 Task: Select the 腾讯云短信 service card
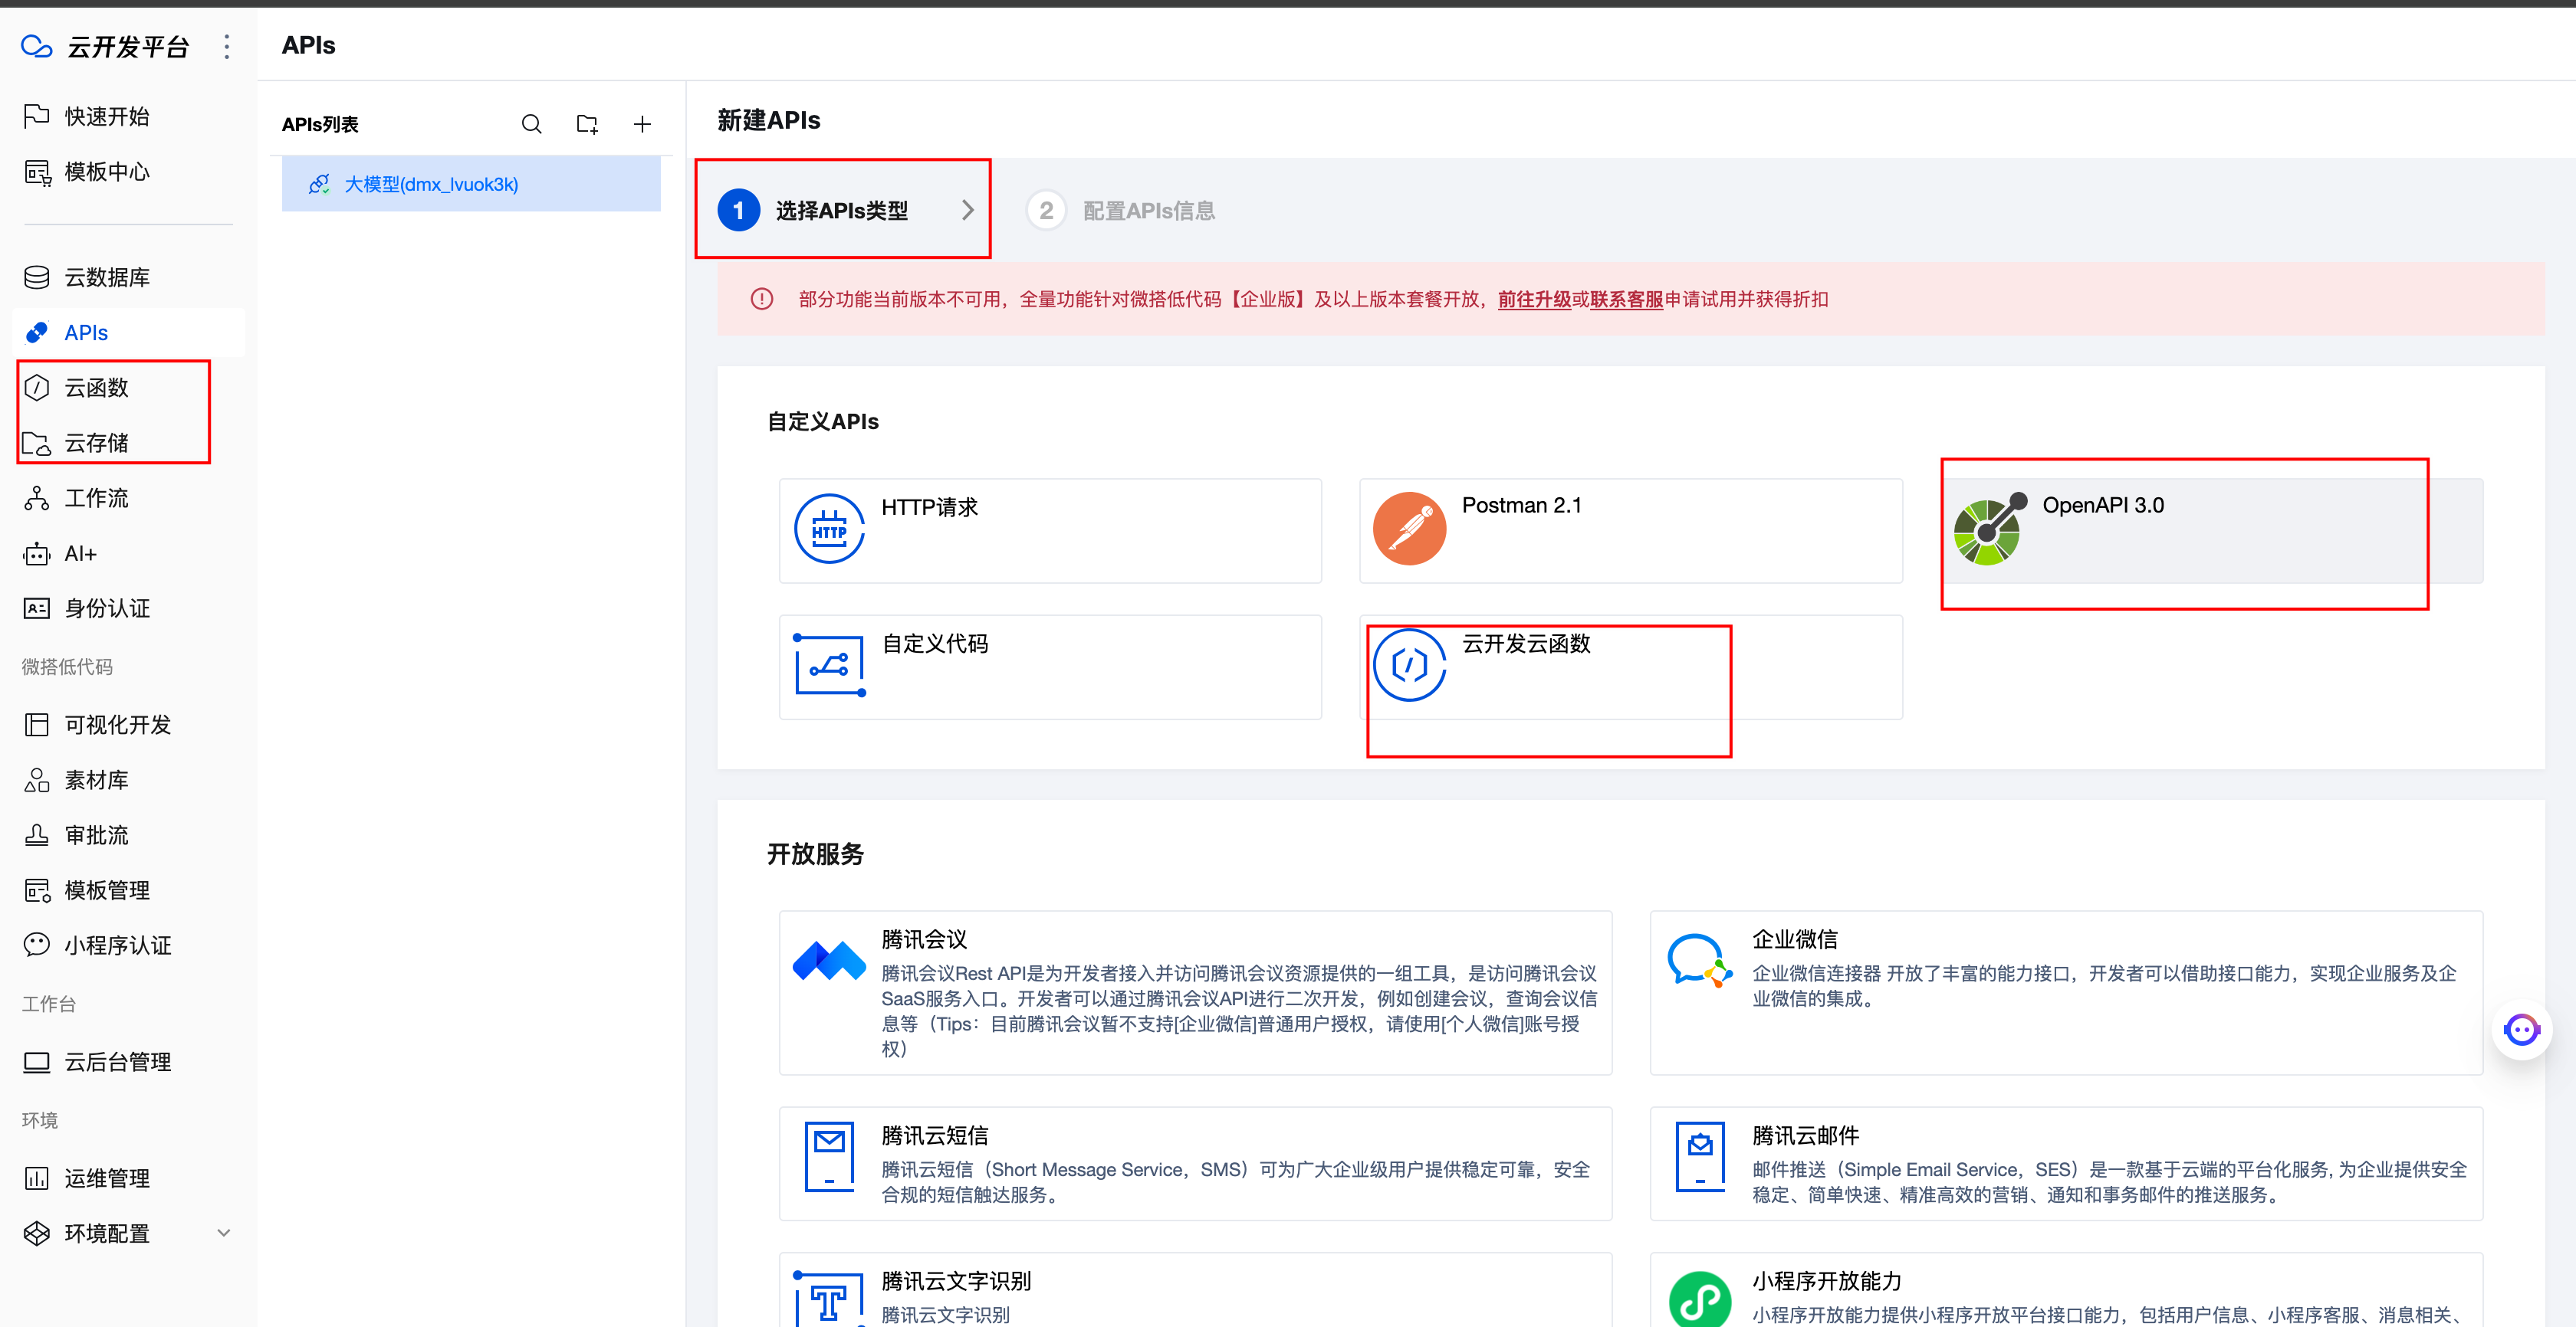click(x=1195, y=1163)
